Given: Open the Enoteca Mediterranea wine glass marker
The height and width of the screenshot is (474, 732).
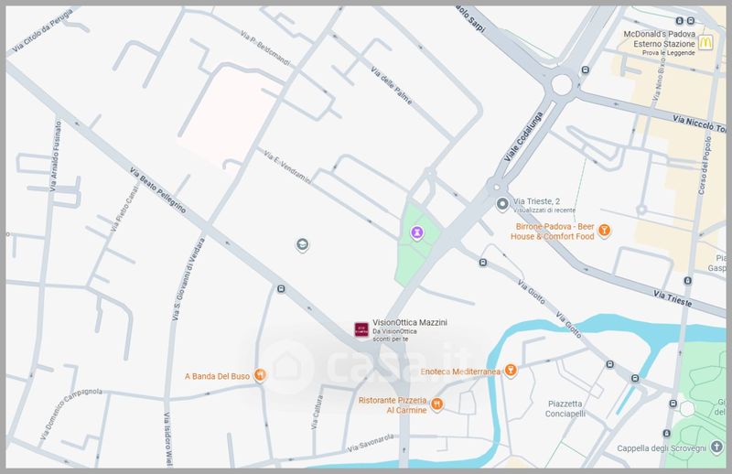Looking at the screenshot, I should pyautogui.click(x=511, y=371).
